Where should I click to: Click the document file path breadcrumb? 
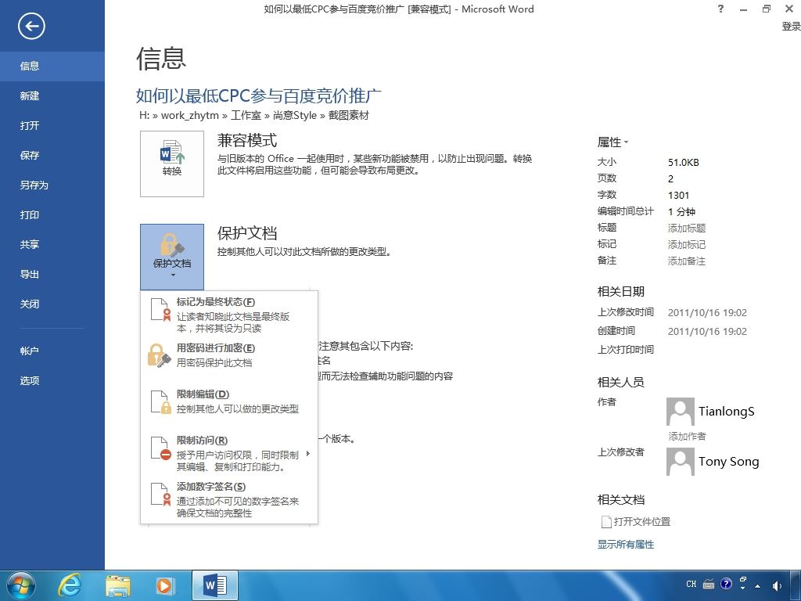[254, 115]
